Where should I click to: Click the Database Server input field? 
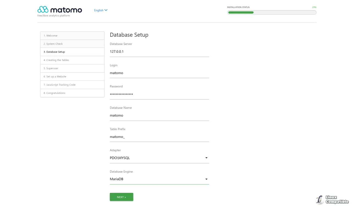tap(159, 52)
